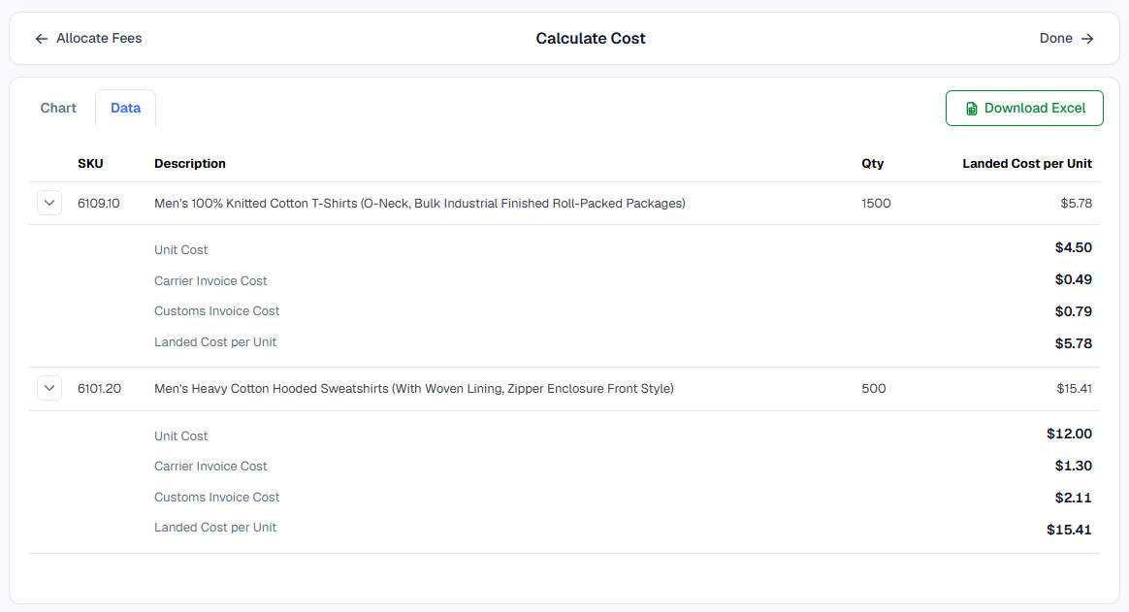Viewport: 1129px width, 612px height.
Task: Download the Excel export
Action: tap(1024, 108)
